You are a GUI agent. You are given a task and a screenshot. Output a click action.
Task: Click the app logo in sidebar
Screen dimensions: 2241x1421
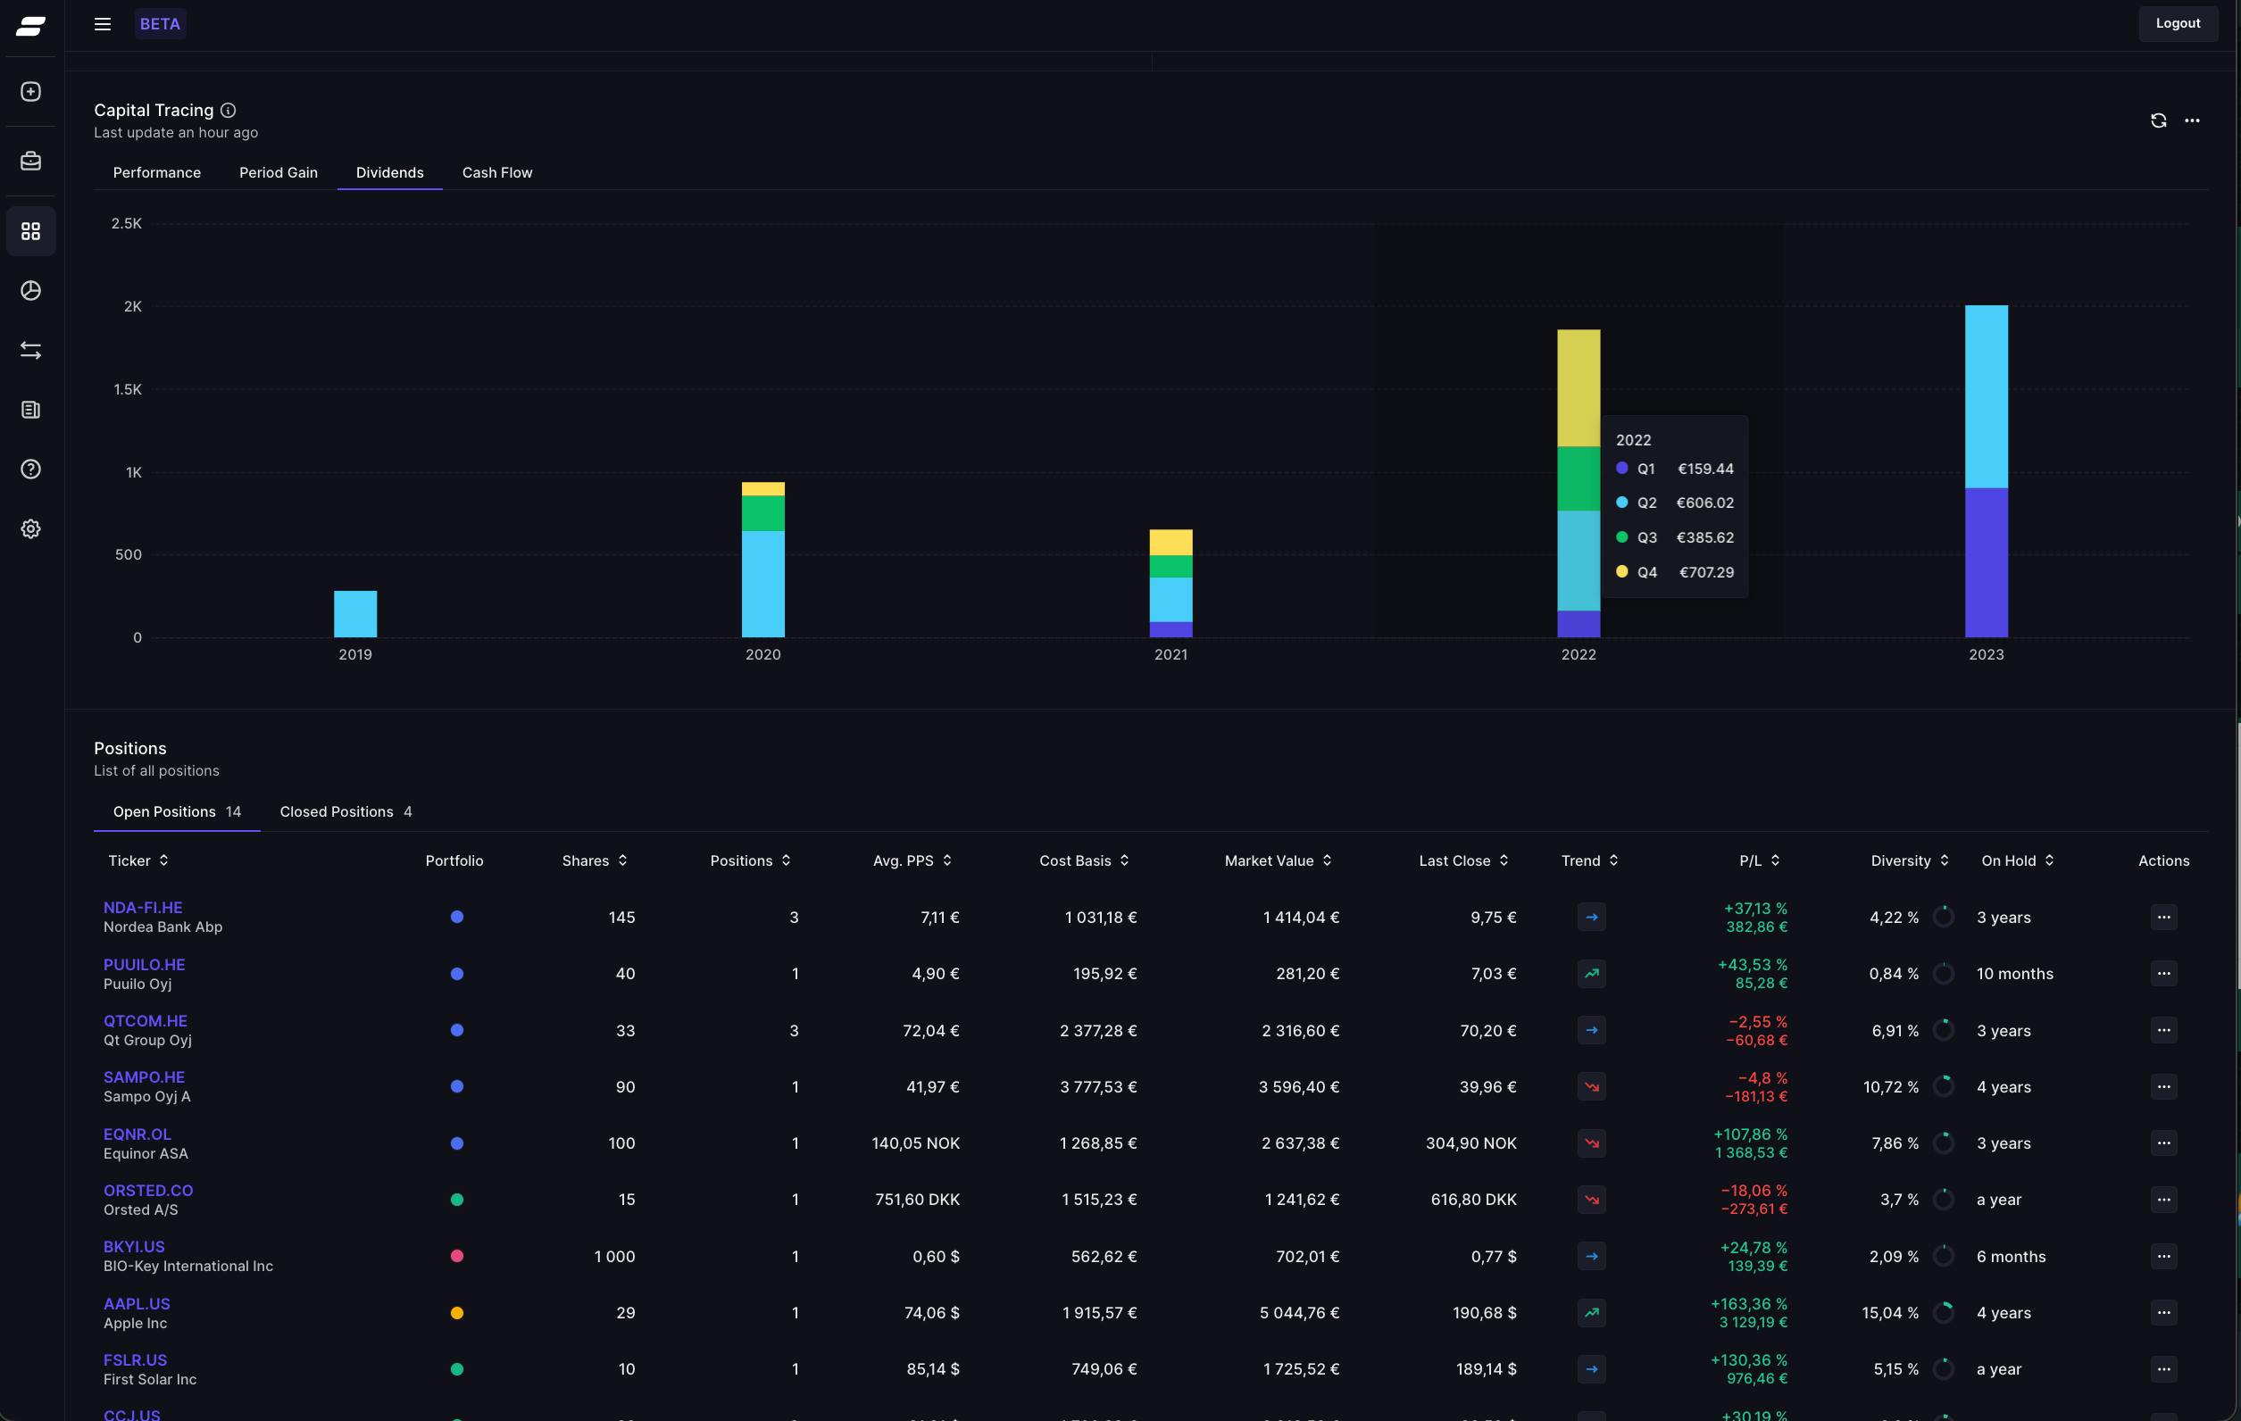(30, 25)
